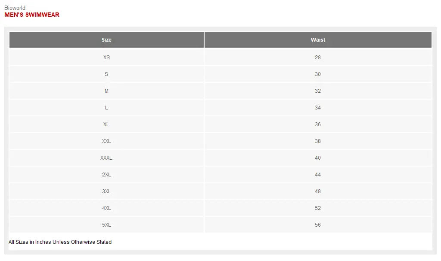441x261 pixels.
Task: Click the Bioworld brand text
Action: tap(15, 8)
